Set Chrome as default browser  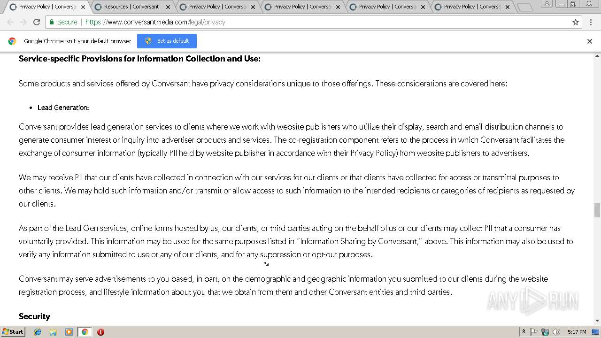pos(167,41)
